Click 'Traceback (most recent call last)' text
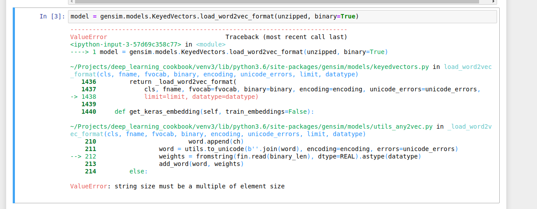The image size is (537, 209). click(286, 37)
